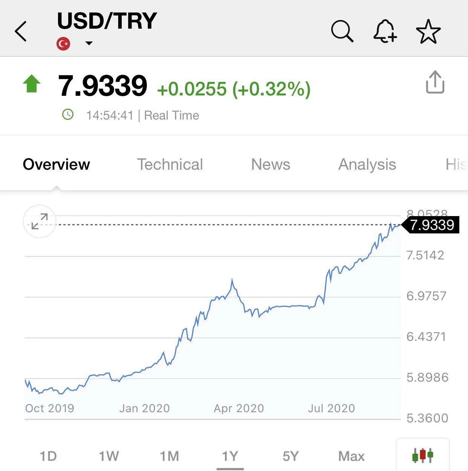Switch to candlestick chart type

click(423, 456)
